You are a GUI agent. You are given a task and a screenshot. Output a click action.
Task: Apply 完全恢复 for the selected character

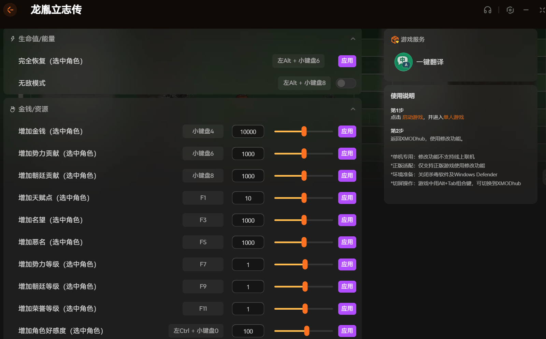347,61
